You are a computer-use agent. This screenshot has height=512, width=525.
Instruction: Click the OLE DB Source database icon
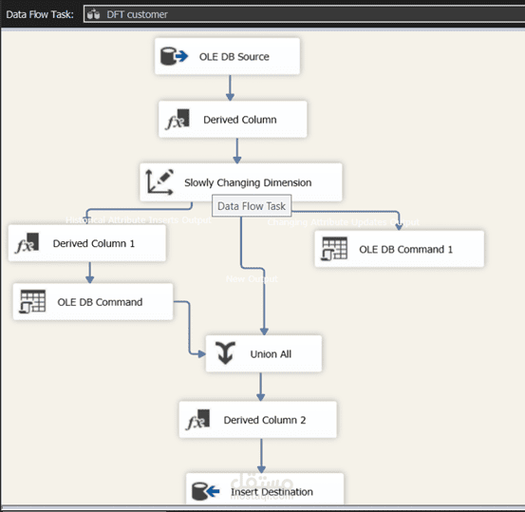coord(174,56)
